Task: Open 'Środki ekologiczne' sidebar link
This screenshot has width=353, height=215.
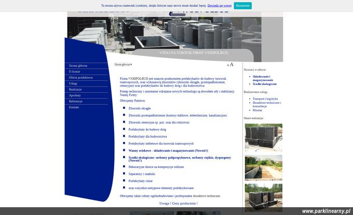Action: [x=265, y=84]
